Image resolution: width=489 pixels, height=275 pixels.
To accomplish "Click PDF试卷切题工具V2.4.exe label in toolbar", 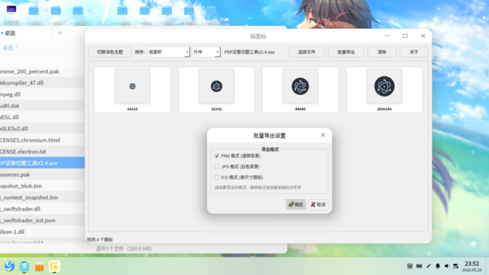I will pos(249,52).
